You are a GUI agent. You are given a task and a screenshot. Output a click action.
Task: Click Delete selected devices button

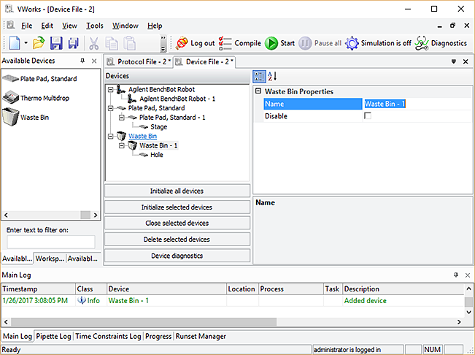[x=177, y=240]
